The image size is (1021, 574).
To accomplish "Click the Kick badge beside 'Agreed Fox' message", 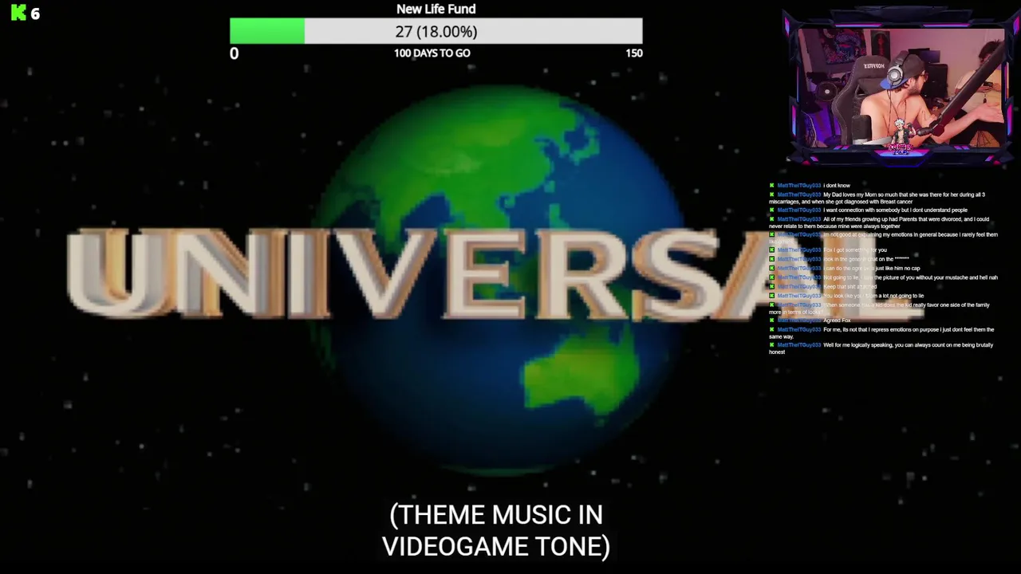I will pos(772,320).
